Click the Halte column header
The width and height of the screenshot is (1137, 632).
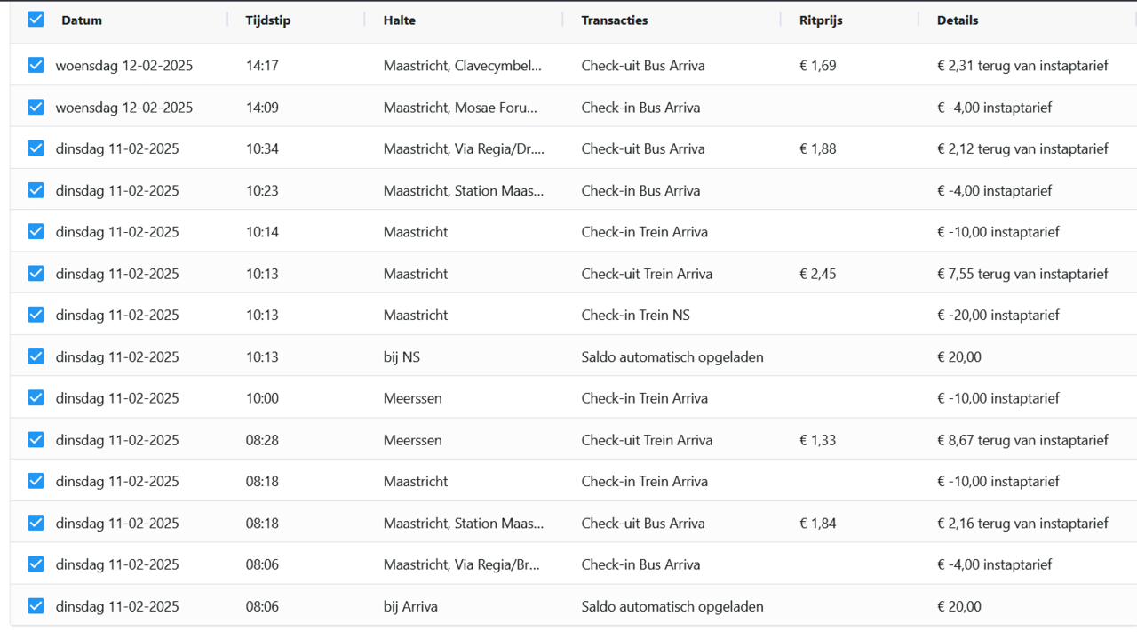399,20
